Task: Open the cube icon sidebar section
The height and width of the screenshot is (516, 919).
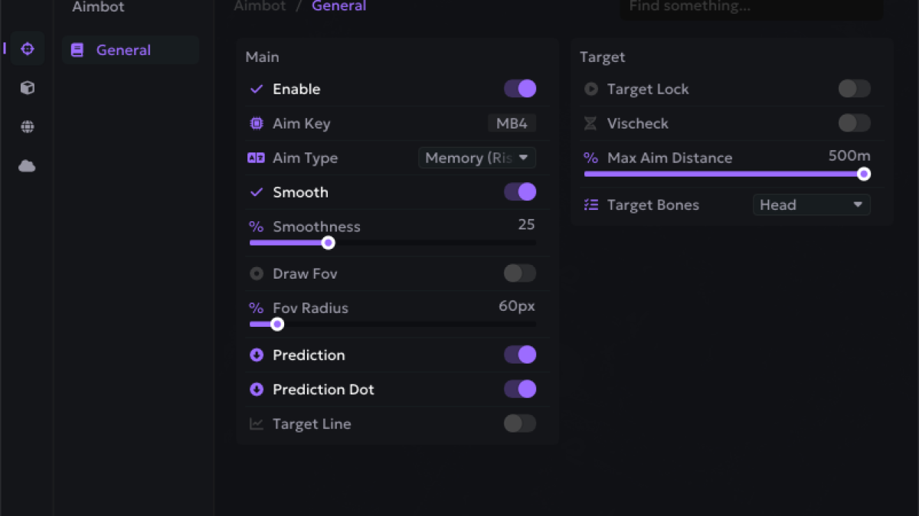Action: click(x=28, y=88)
